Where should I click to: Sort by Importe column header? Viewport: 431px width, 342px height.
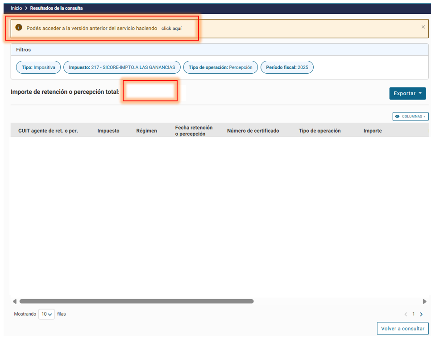[x=373, y=131]
